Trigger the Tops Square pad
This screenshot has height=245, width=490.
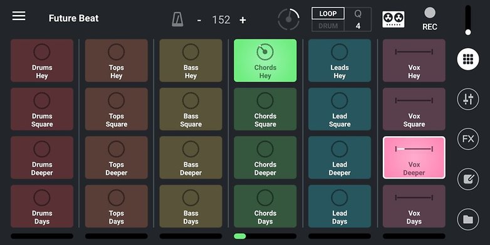(x=117, y=109)
